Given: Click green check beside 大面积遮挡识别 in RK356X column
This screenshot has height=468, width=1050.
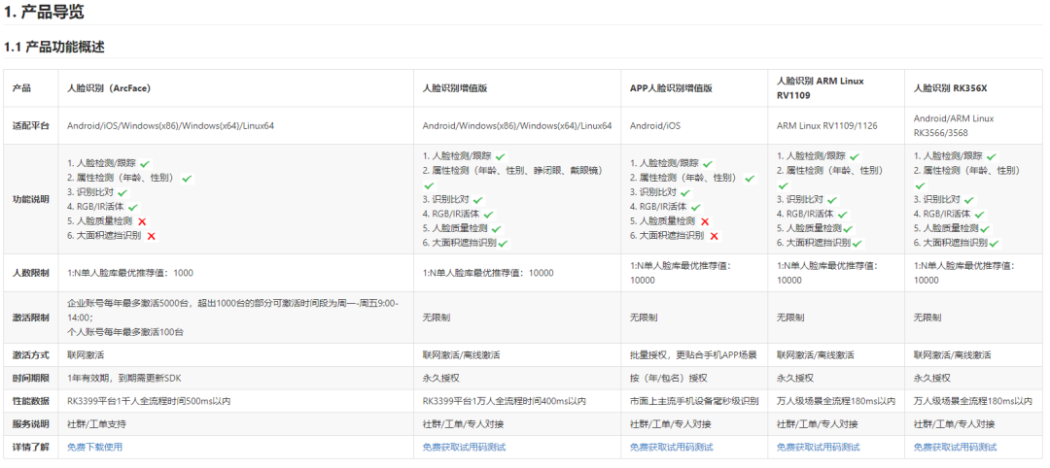Looking at the screenshot, I should coord(995,244).
